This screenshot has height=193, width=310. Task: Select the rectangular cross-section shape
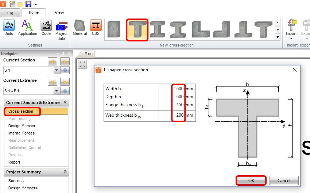point(114,29)
